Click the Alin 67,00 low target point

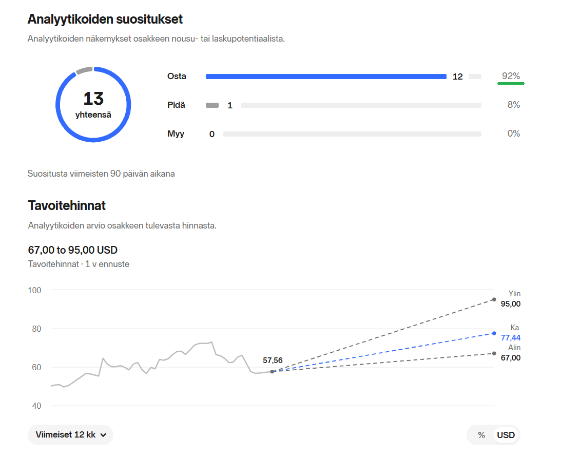coord(494,353)
